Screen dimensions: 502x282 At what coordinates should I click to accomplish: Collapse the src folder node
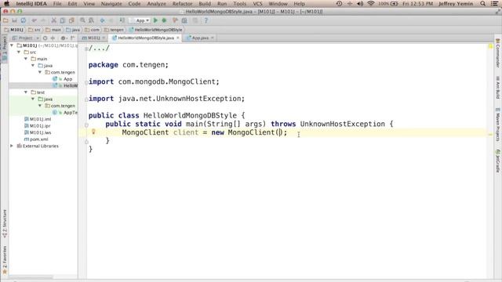coord(19,52)
